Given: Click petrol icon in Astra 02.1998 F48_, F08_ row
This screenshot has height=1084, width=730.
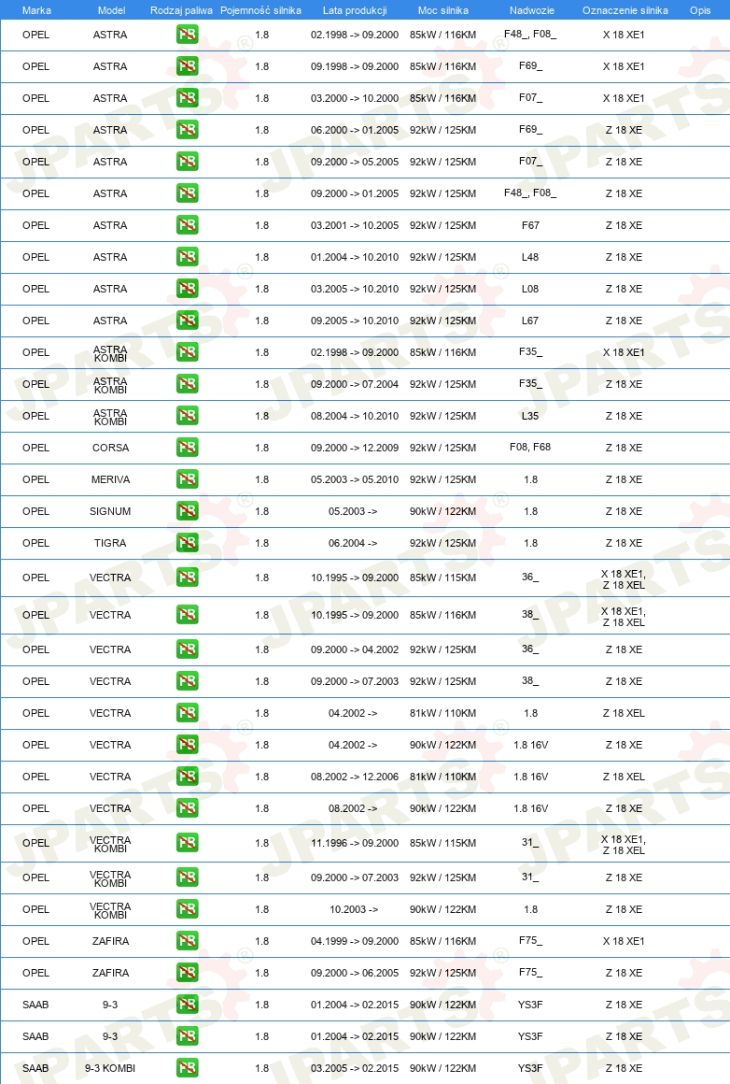Looking at the screenshot, I should click(x=187, y=35).
